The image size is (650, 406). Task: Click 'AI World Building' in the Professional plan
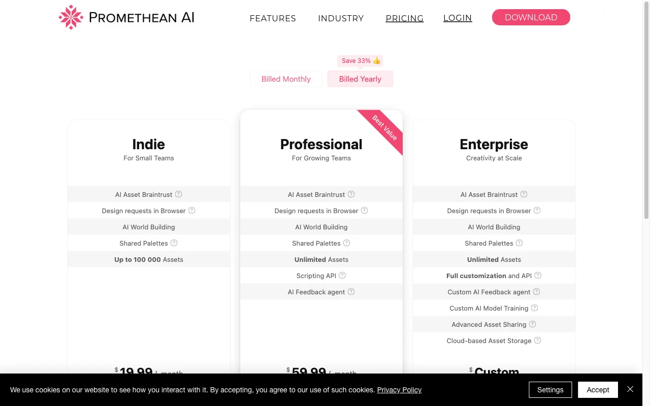[x=321, y=227]
